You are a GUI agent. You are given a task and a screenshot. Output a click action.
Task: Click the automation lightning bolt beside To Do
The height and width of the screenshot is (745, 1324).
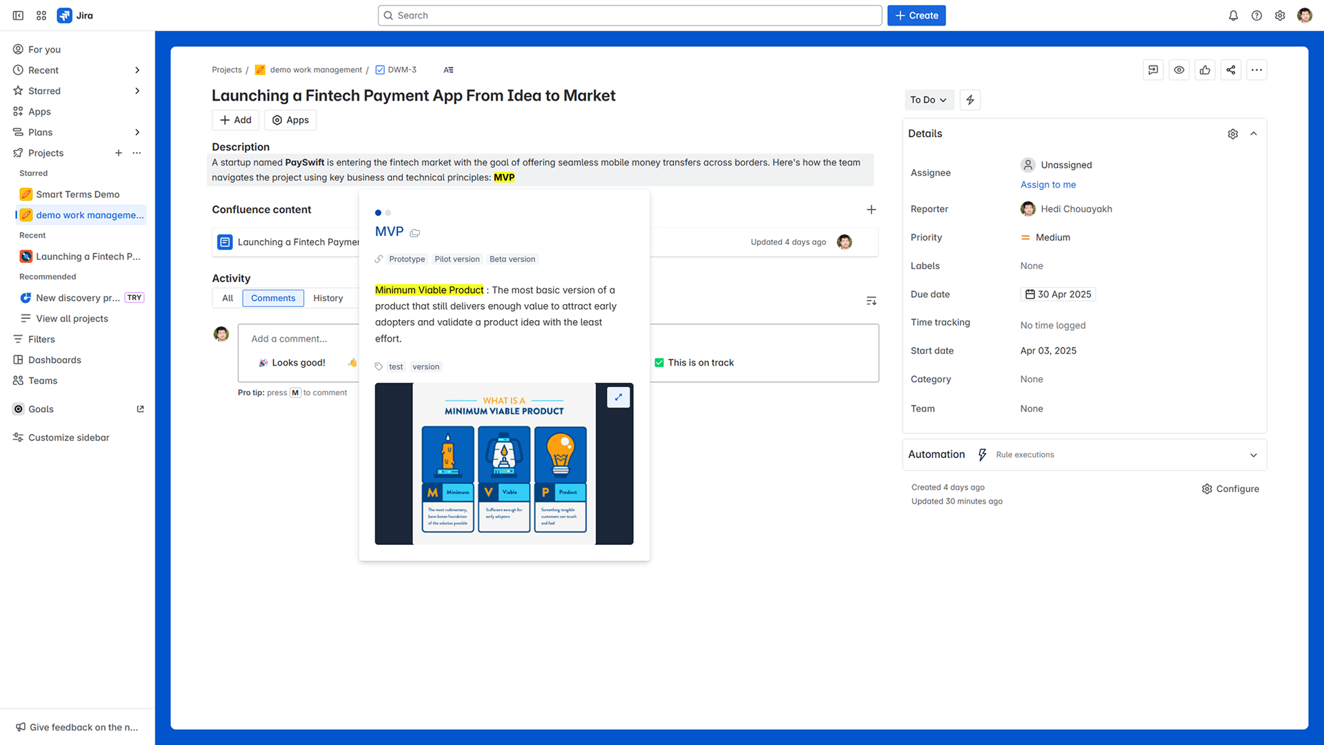[x=970, y=100]
